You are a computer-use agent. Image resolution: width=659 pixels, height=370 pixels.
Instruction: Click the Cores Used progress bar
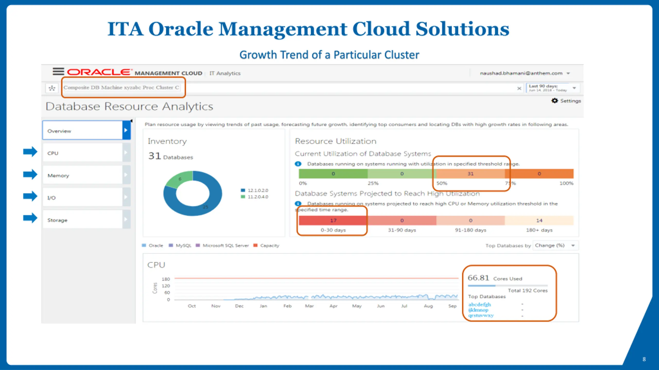pyautogui.click(x=508, y=285)
